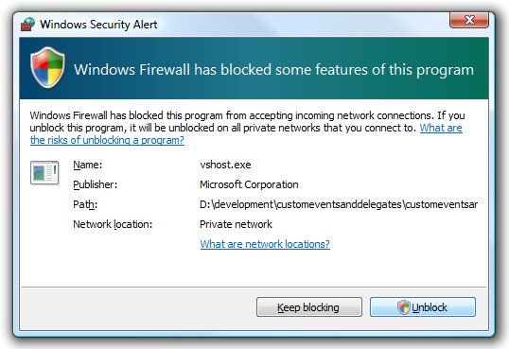Image resolution: width=509 pixels, height=349 pixels.
Task: Select the vshost.exe name value
Action: pos(225,165)
